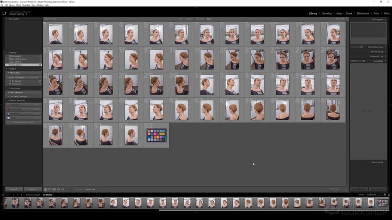Toggle sort direction button beside Sort

click(x=76, y=190)
